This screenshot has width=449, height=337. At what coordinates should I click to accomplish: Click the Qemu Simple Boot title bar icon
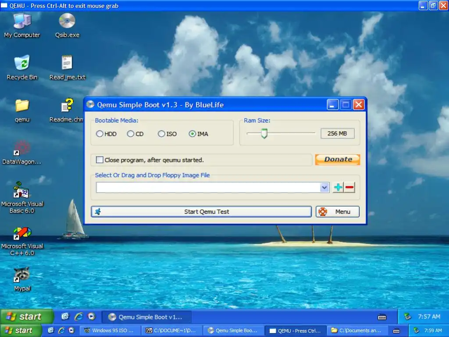(x=90, y=104)
